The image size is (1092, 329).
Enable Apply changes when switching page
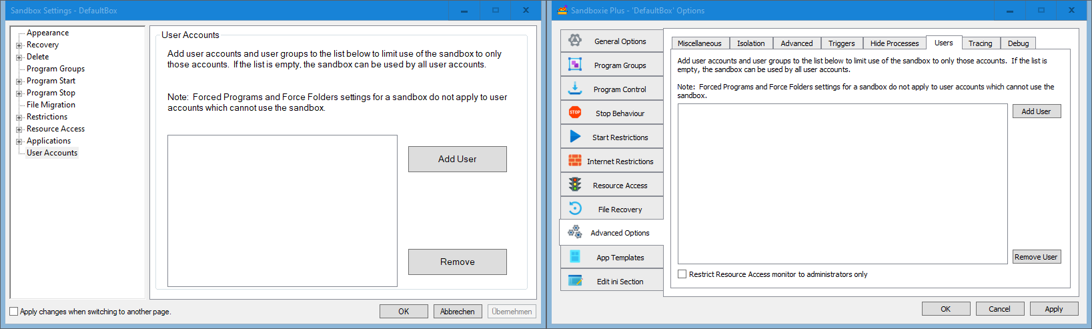point(14,312)
